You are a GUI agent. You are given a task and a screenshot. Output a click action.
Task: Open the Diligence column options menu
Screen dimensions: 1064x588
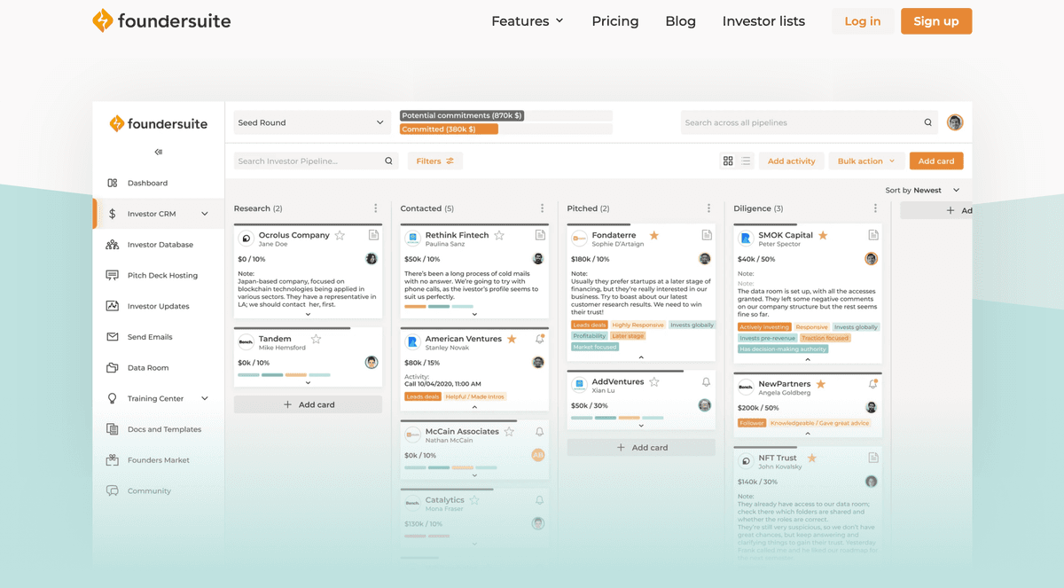point(875,208)
